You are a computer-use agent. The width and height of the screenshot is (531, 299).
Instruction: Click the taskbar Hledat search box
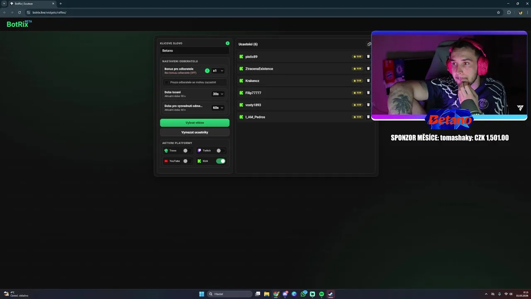point(230,294)
